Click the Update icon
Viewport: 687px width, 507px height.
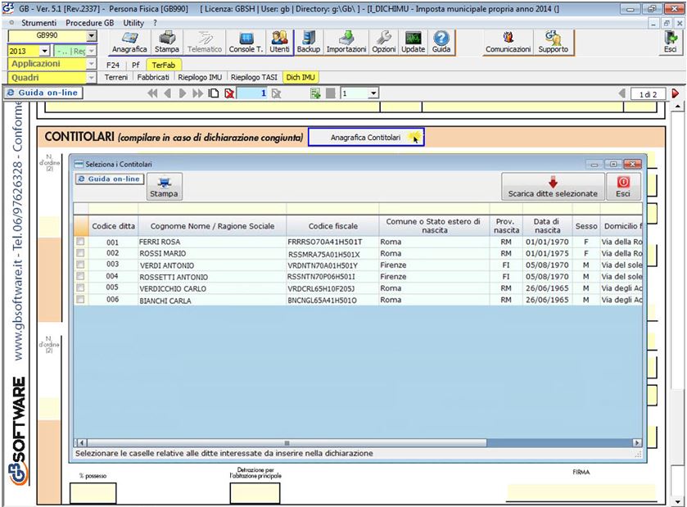tap(414, 43)
